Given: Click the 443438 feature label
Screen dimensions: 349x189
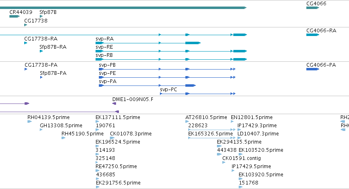Looking at the screenshot, I should (x=227, y=150).
